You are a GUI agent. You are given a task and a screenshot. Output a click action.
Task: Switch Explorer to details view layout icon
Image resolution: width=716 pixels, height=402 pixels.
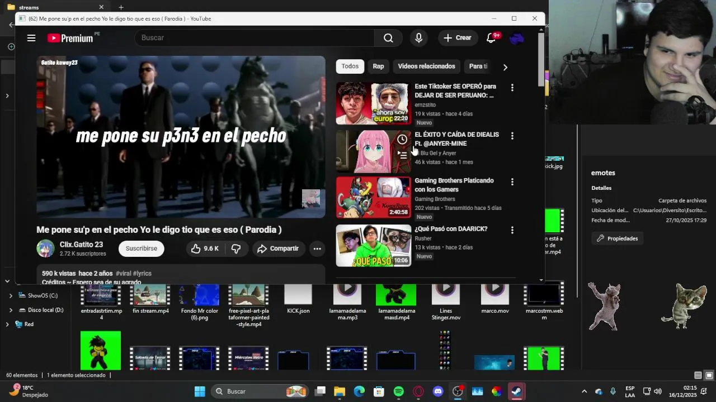698,375
